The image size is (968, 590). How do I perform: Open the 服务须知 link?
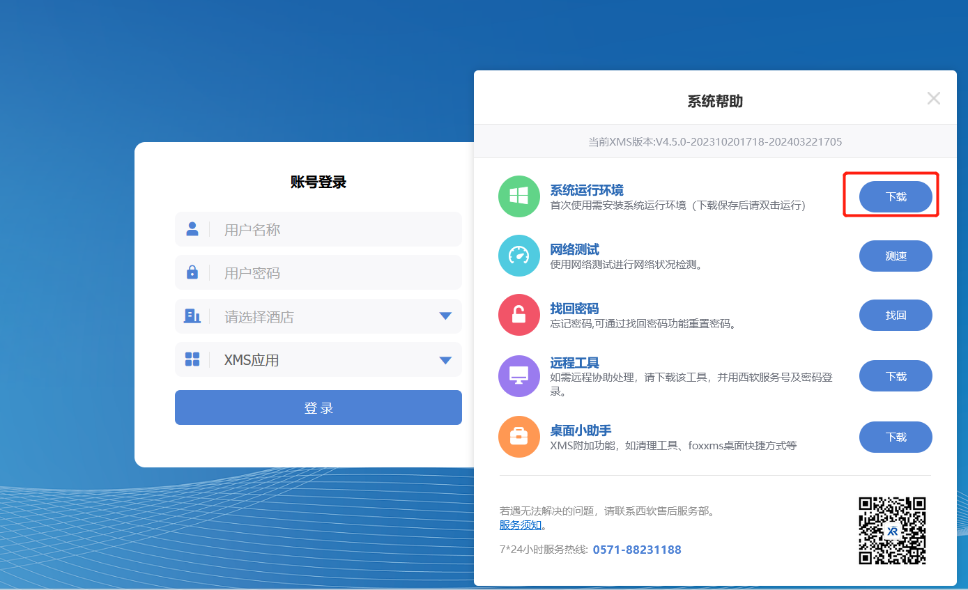tap(520, 525)
